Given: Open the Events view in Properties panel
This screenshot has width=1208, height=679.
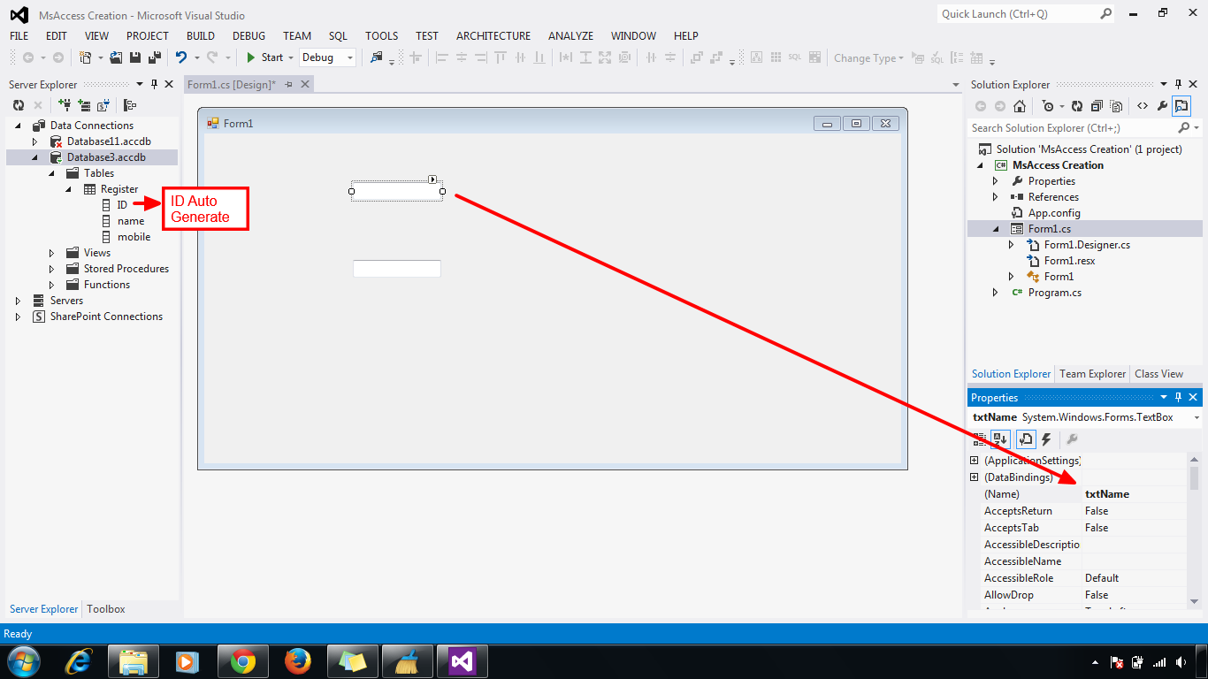Looking at the screenshot, I should (x=1047, y=439).
